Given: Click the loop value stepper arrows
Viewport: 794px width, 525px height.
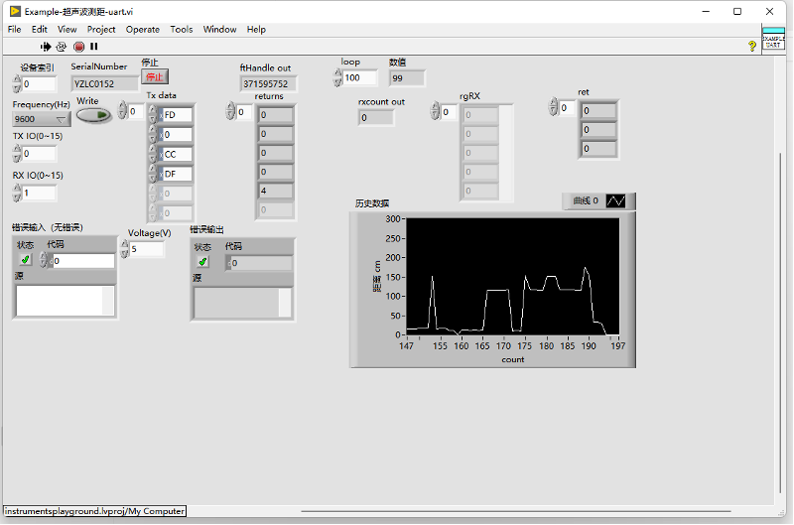Looking at the screenshot, I should pos(338,78).
